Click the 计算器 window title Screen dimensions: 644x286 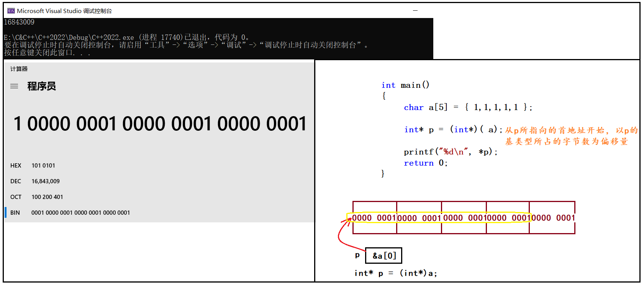tap(19, 69)
